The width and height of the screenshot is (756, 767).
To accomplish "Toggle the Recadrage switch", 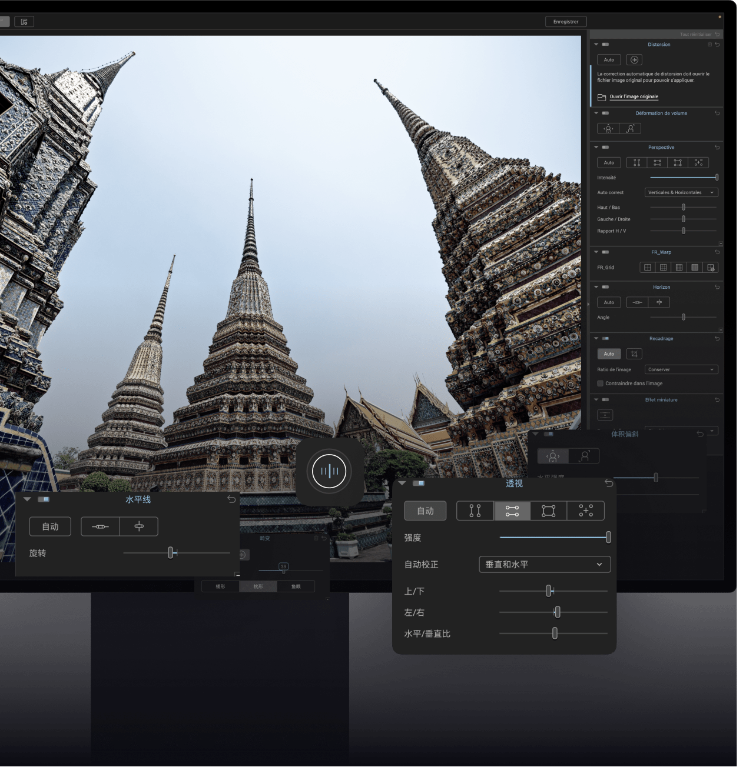I will (605, 339).
